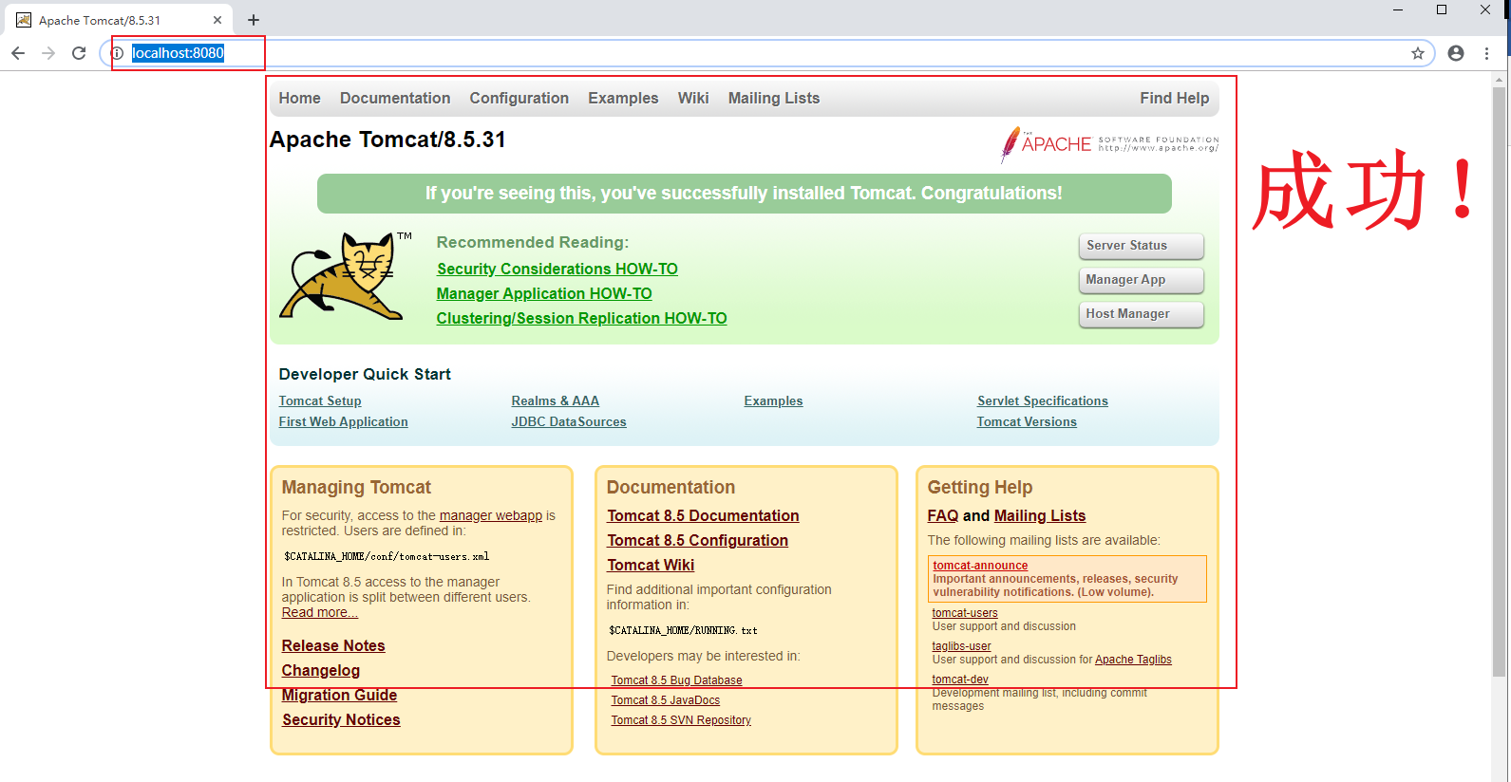This screenshot has height=782, width=1511.
Task: Open Tomcat 8.5 Configuration link
Action: [x=697, y=540]
